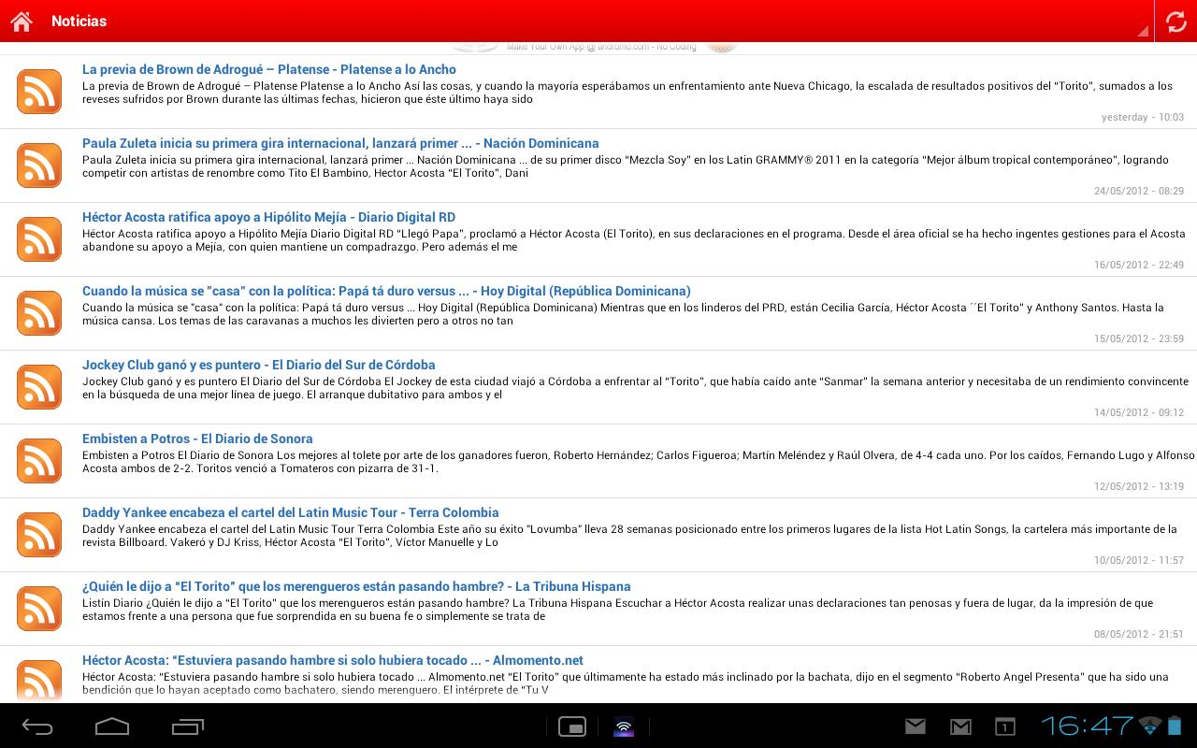Tap the screenshot capture icon in the system bar
This screenshot has height=748, width=1197.
click(572, 726)
